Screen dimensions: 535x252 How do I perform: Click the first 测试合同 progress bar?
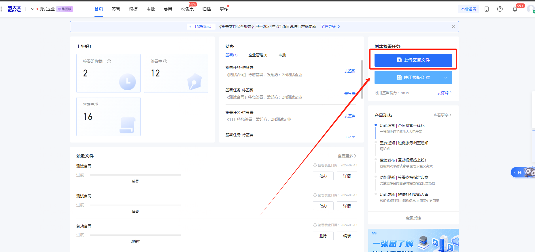pyautogui.click(x=135, y=175)
